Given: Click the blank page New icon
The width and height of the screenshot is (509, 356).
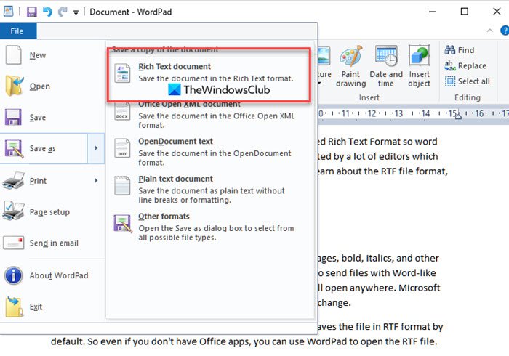Looking at the screenshot, I should pos(14,55).
